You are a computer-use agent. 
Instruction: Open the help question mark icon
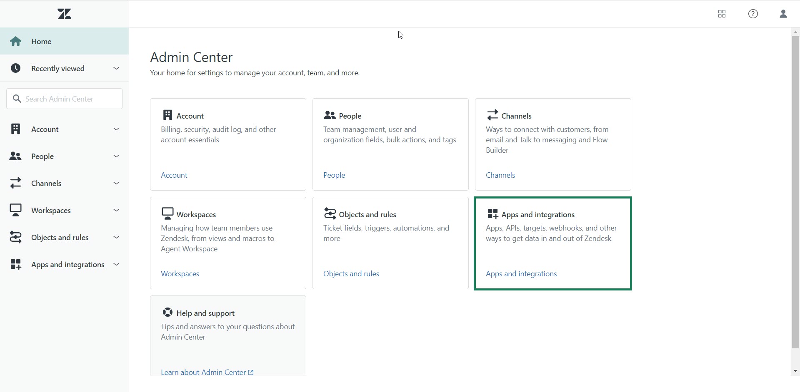point(753,14)
